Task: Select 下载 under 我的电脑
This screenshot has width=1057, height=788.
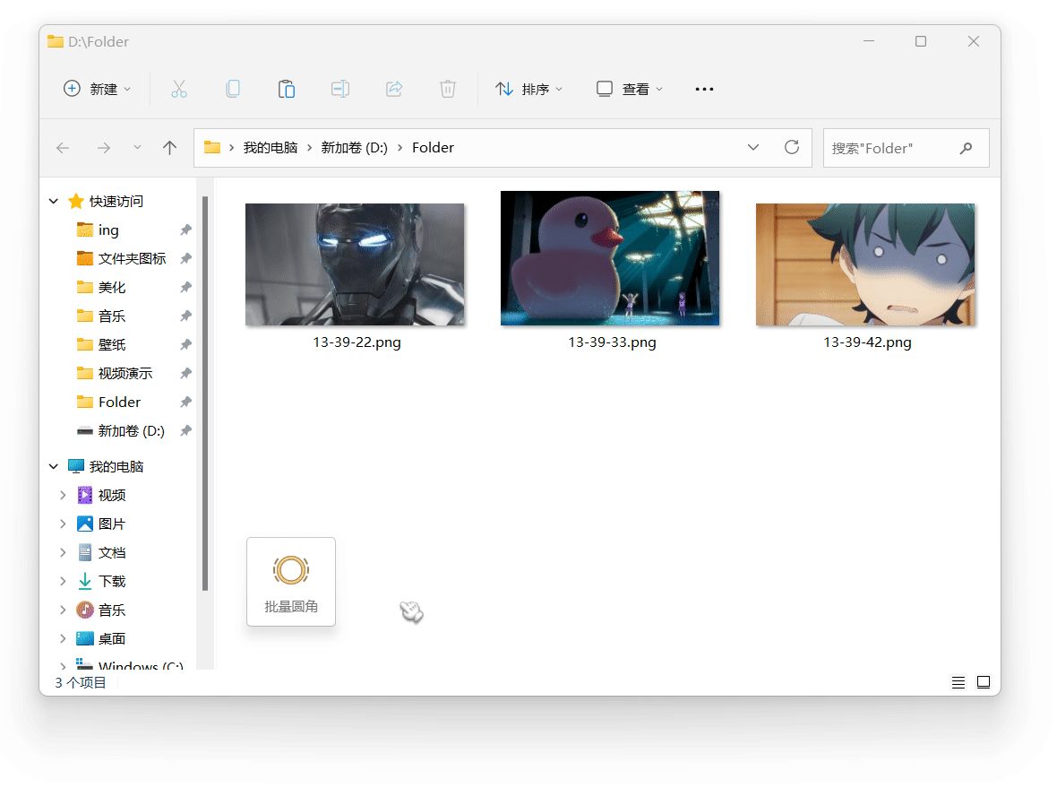Action: pos(112,581)
